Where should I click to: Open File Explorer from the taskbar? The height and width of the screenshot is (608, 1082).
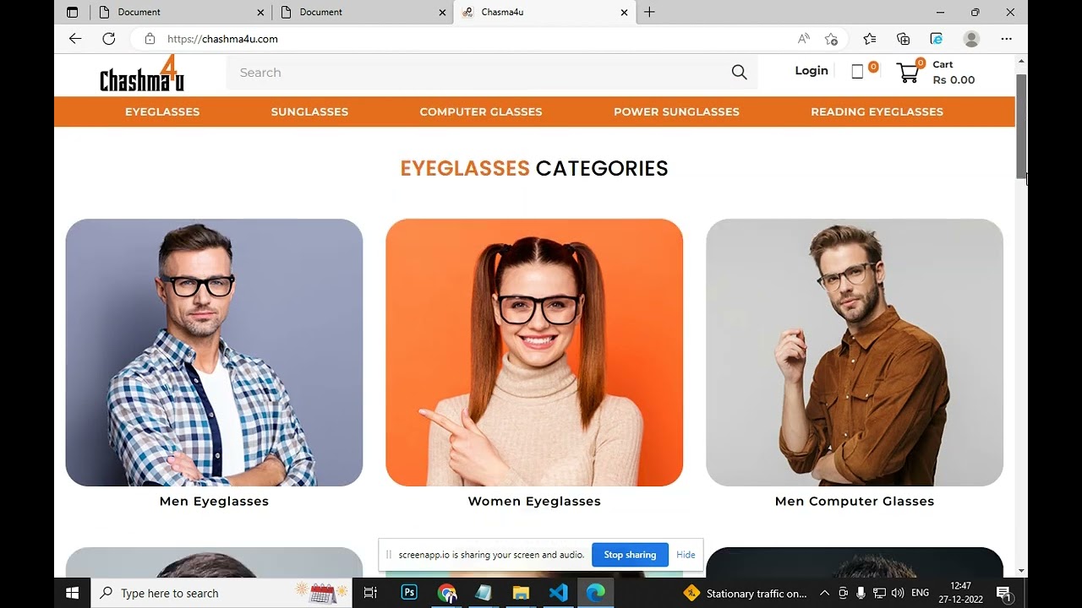click(x=521, y=593)
